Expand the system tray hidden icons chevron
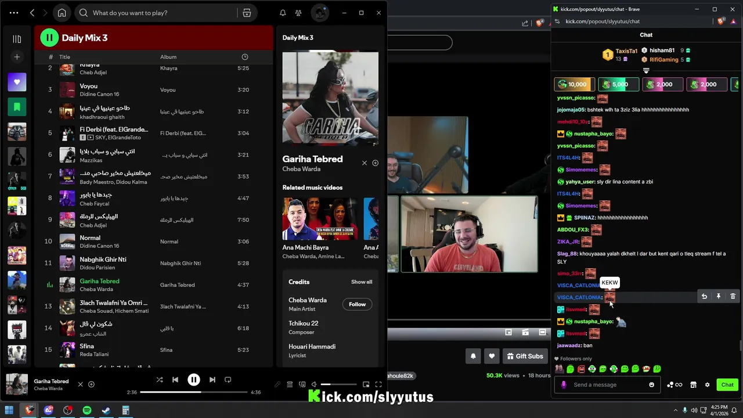 675,410
